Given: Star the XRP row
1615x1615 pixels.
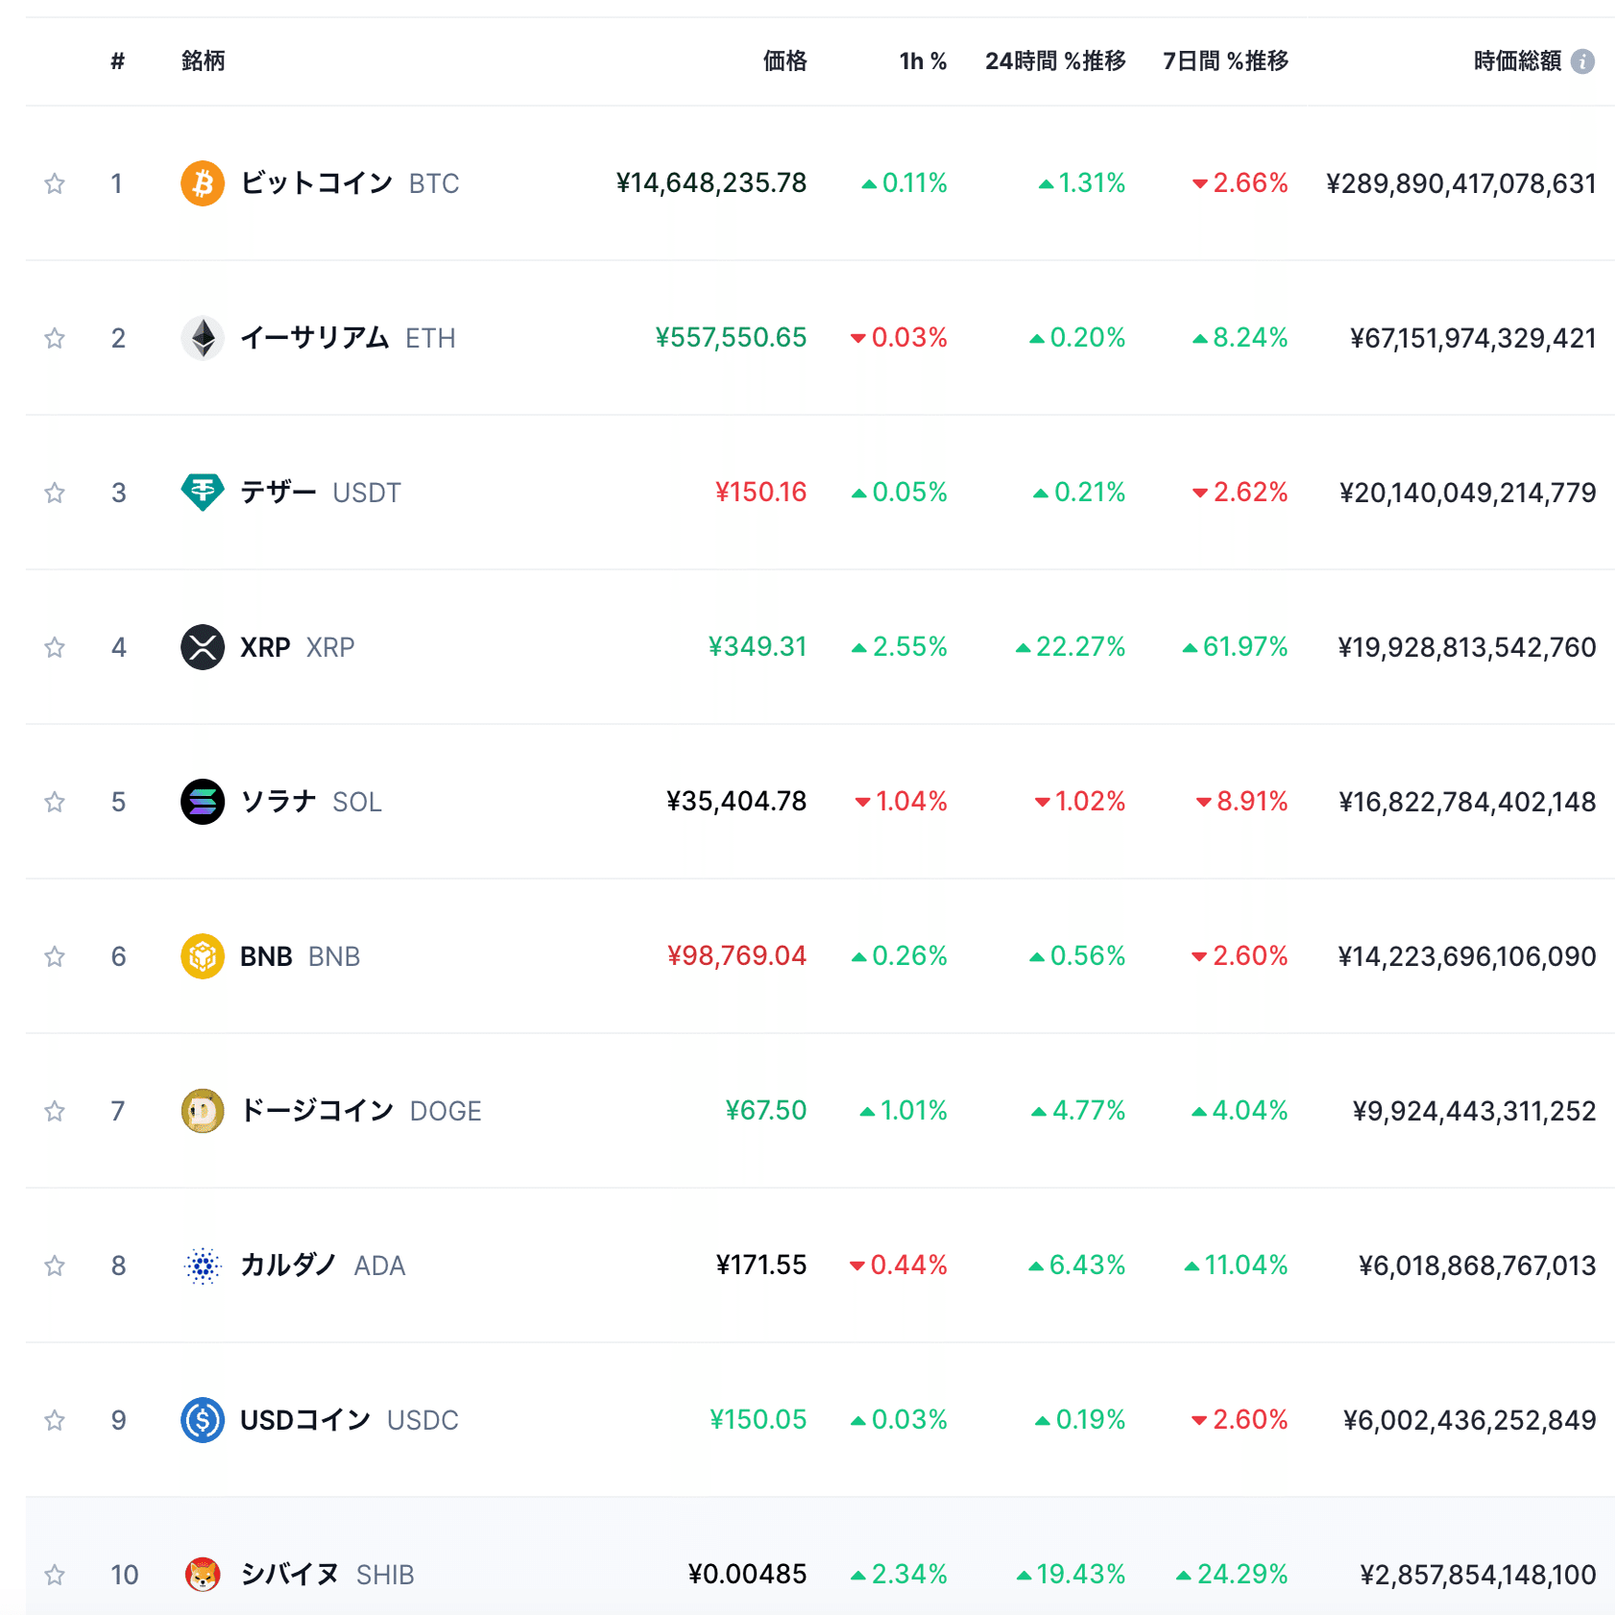Looking at the screenshot, I should pos(55,647).
